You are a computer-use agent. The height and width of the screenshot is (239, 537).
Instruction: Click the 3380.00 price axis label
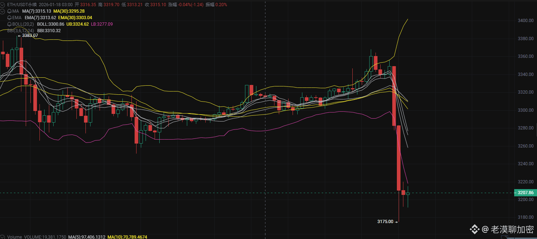526,38
